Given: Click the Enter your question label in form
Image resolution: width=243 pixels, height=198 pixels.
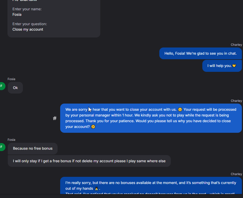Looking at the screenshot, I should click(x=30, y=24).
